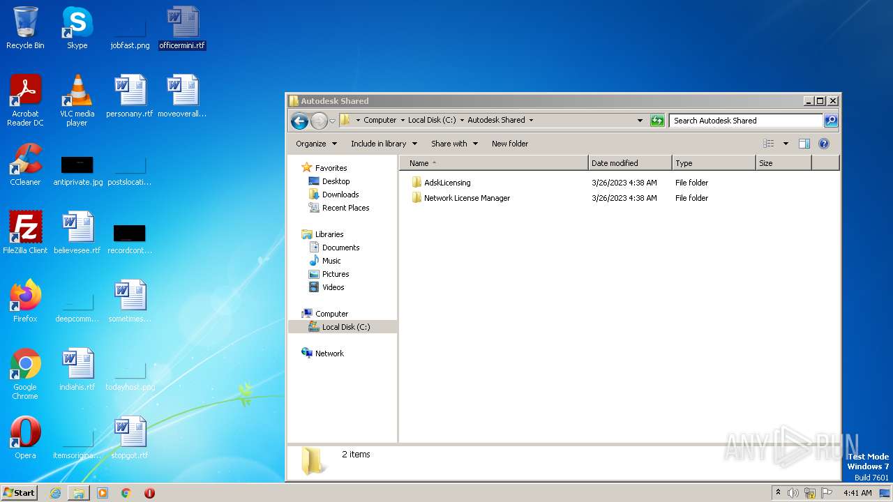
Task: Expand the Computer breadcrumb arrow
Action: pyautogui.click(x=403, y=120)
